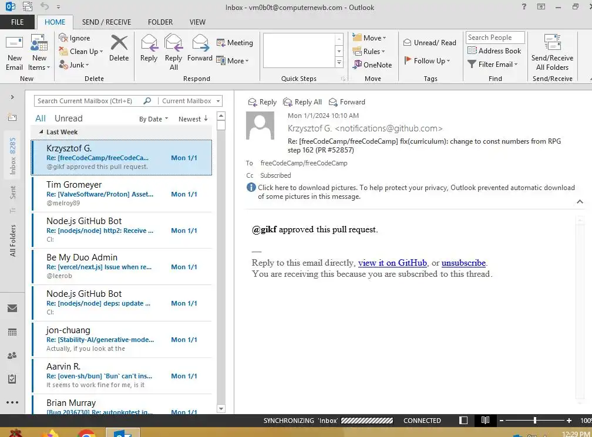Open the Aarvin R. message
This screenshot has height=437, width=592.
(122, 375)
